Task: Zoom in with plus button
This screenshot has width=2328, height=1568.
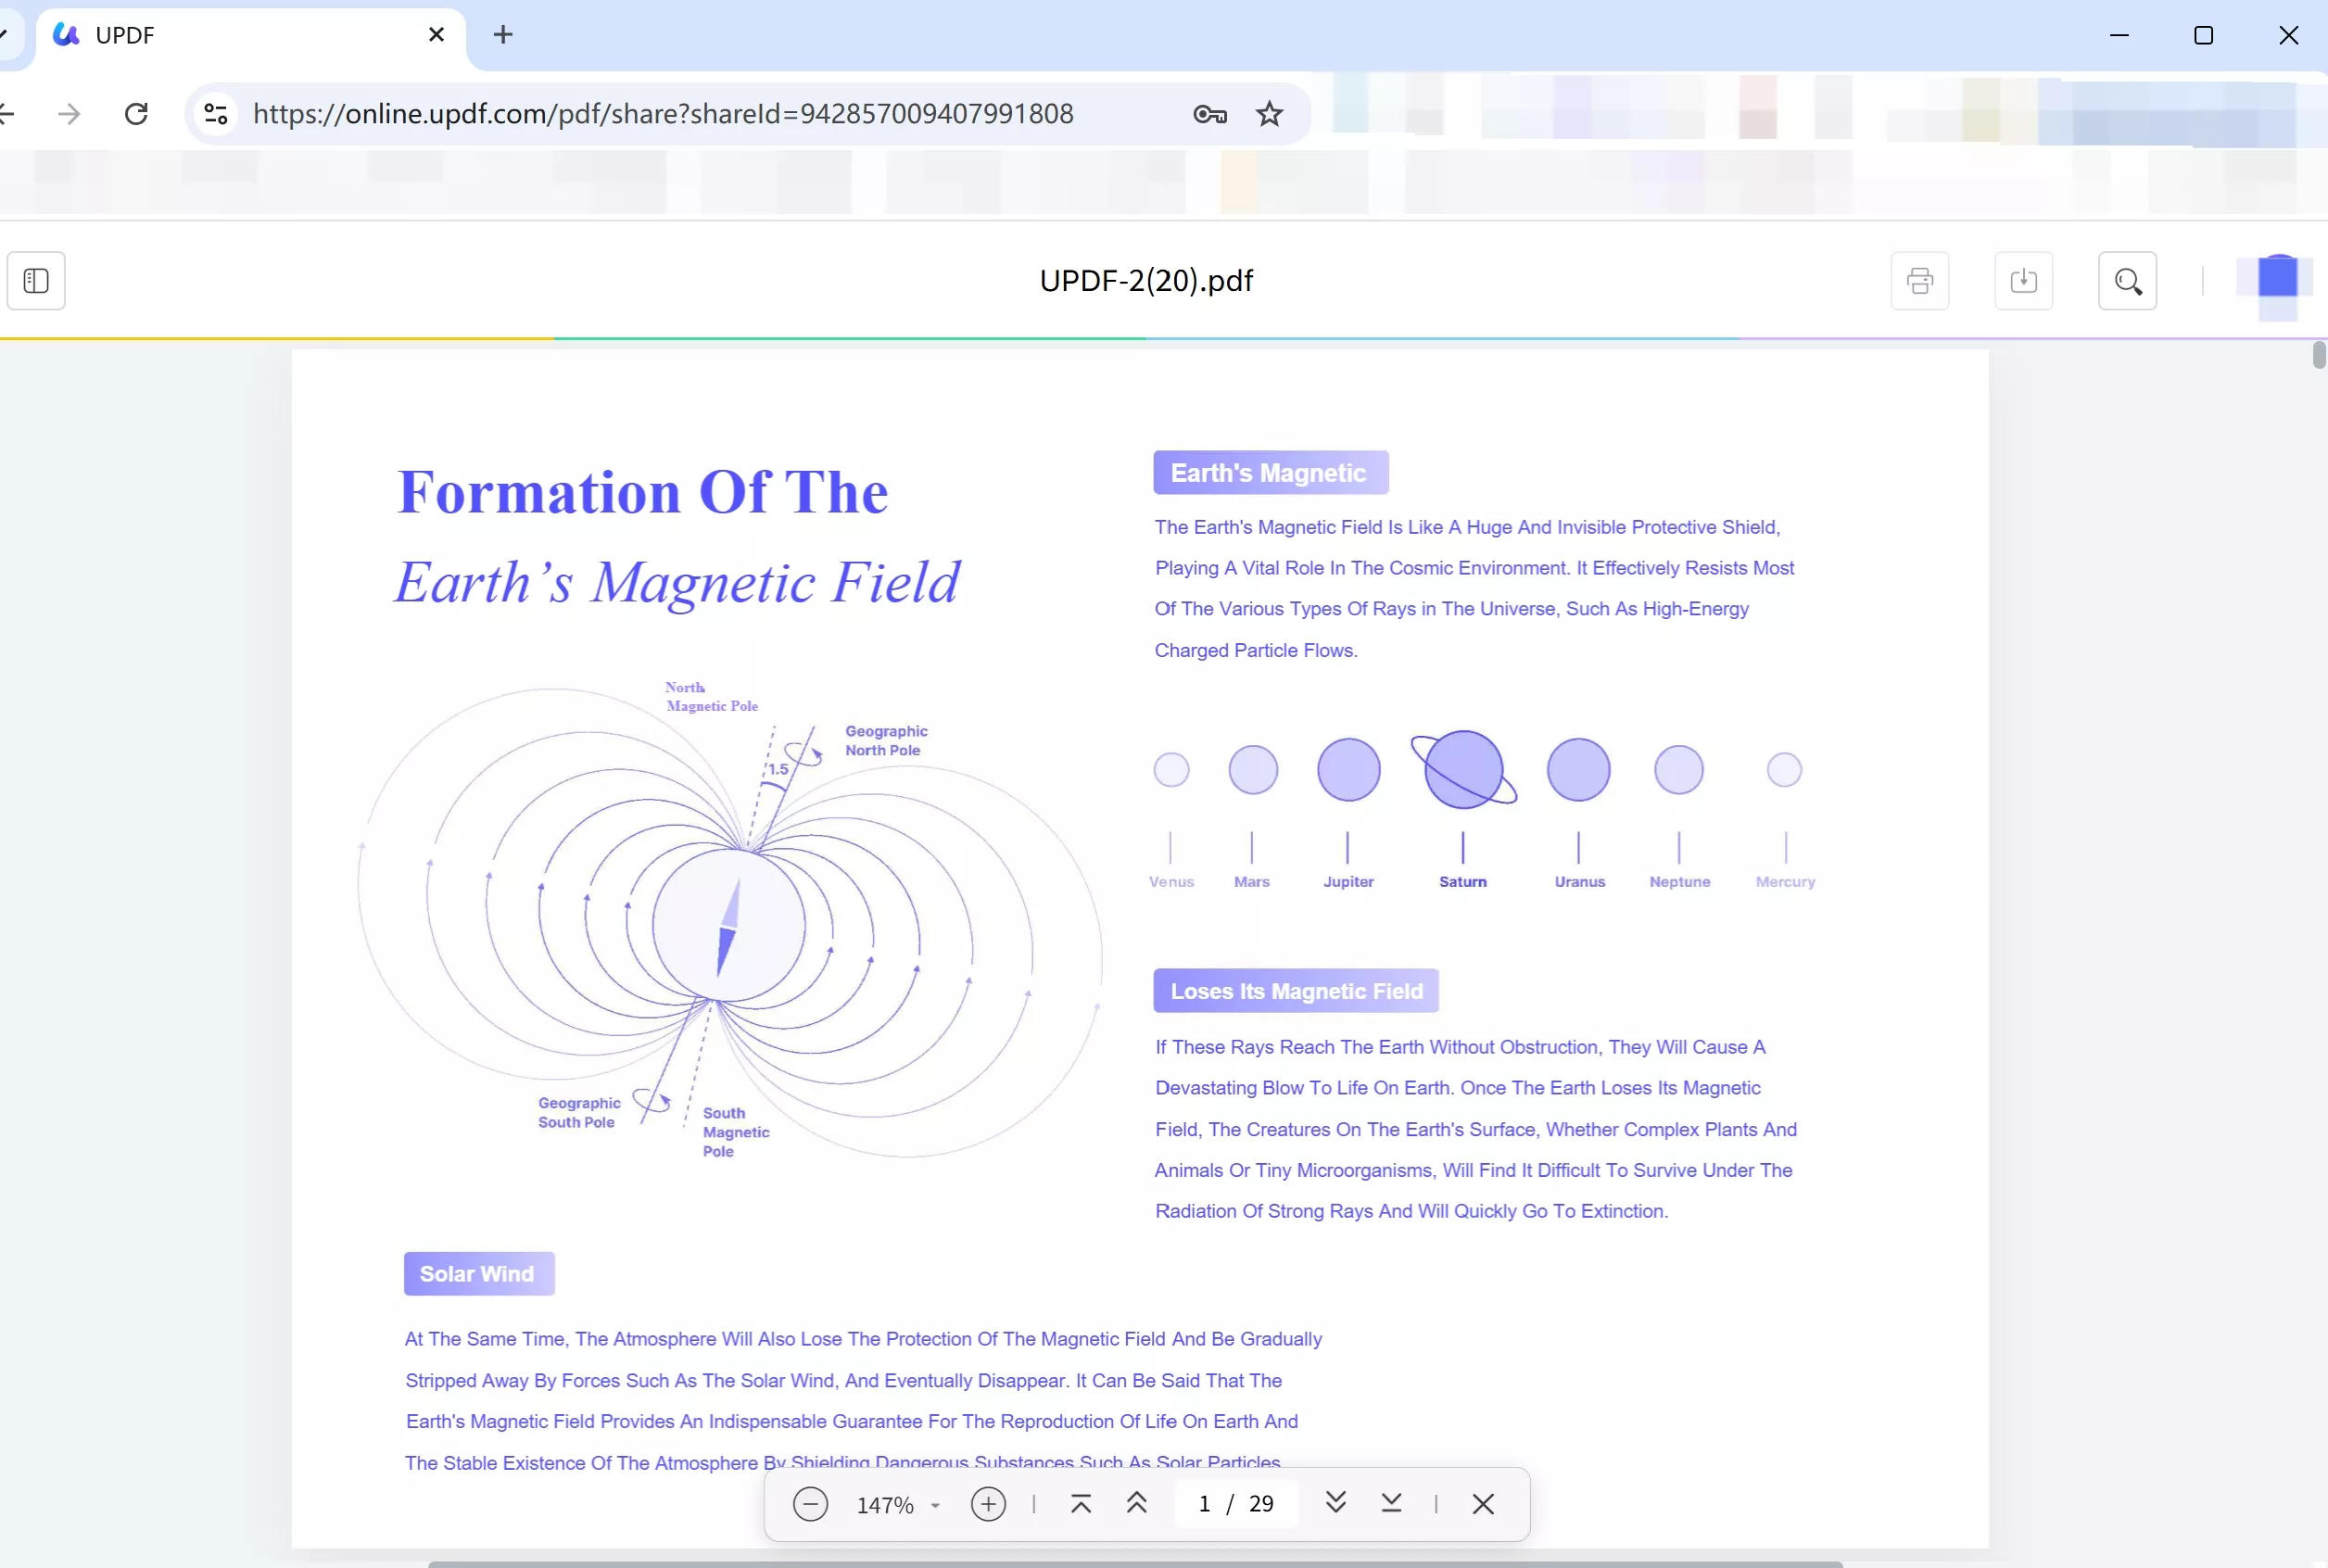Action: coord(988,1504)
